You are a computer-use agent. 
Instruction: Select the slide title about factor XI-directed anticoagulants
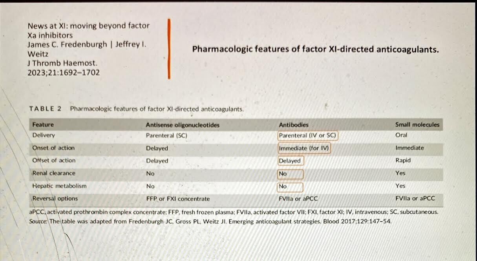pyautogui.click(x=316, y=50)
